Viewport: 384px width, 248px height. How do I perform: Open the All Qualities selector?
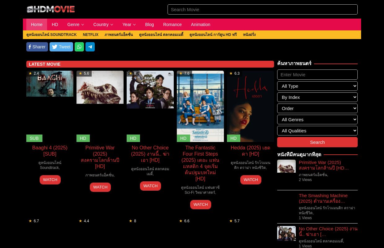click(x=317, y=131)
